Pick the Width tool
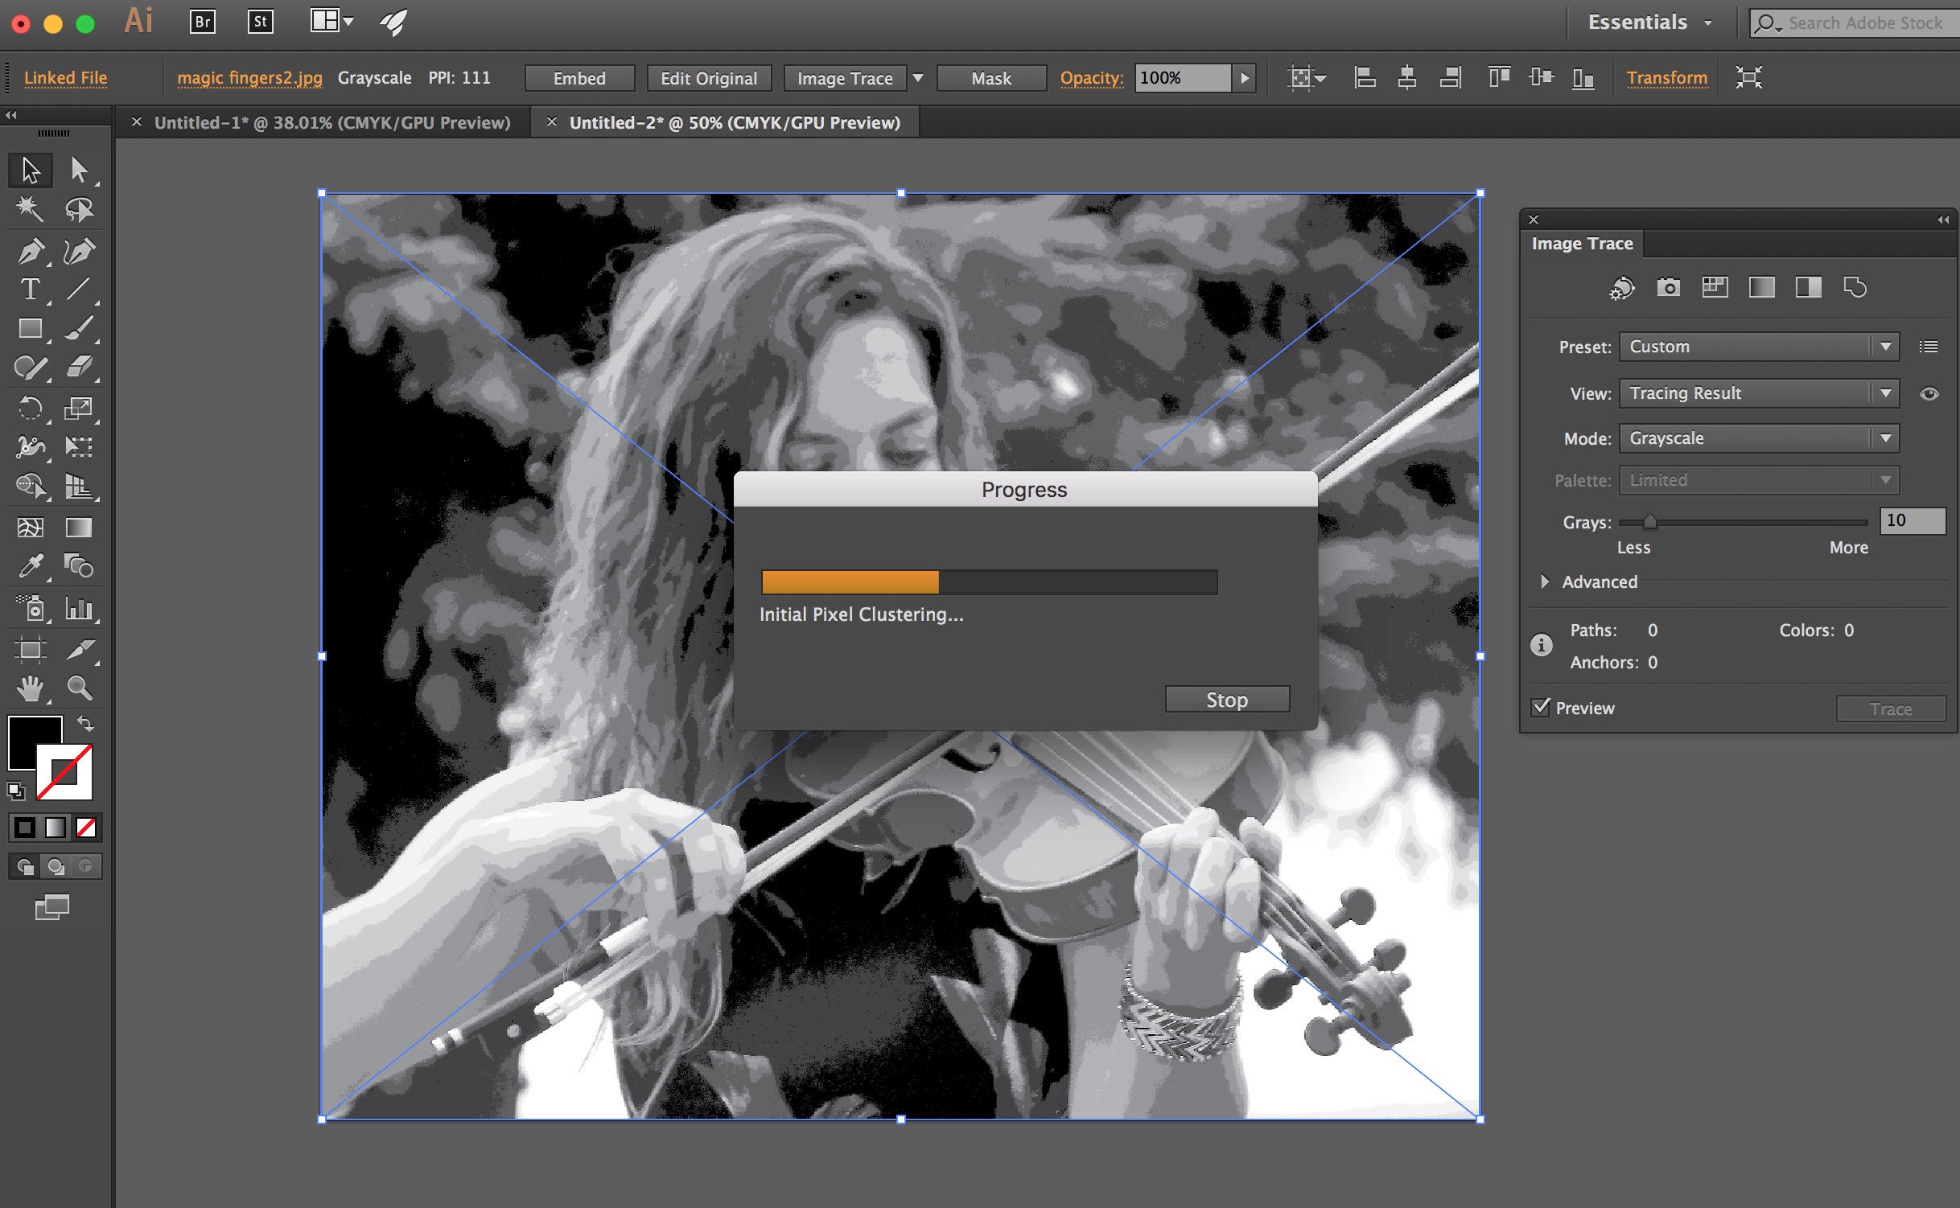 (x=31, y=446)
